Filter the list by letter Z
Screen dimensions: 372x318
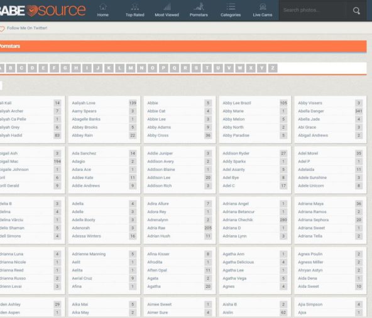pyautogui.click(x=273, y=68)
